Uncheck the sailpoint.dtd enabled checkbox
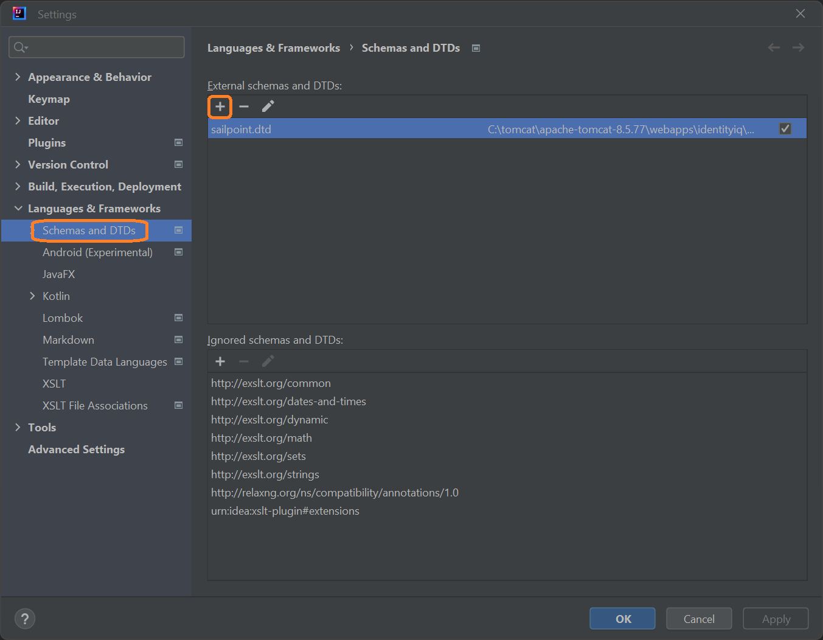The width and height of the screenshot is (823, 640). coord(785,128)
